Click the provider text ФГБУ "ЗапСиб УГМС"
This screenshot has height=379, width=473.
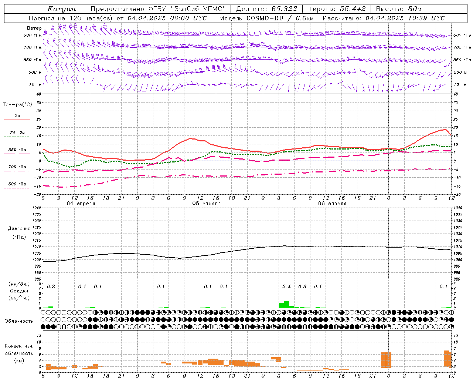pyautogui.click(x=188, y=9)
